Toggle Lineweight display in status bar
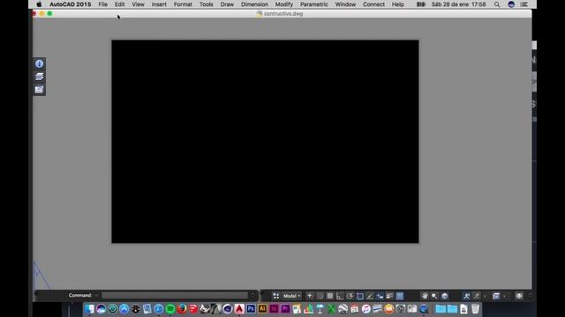The height and width of the screenshot is (317, 565). coord(389,296)
